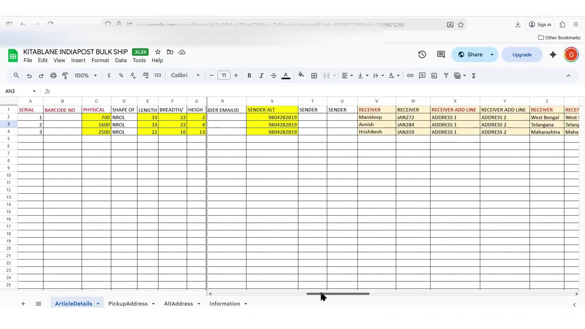The height and width of the screenshot is (329, 585).
Task: Switch to the Information sheet tab
Action: coord(224,303)
